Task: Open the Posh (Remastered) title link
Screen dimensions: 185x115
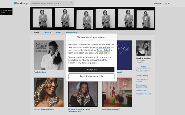Action: click(x=111, y=109)
